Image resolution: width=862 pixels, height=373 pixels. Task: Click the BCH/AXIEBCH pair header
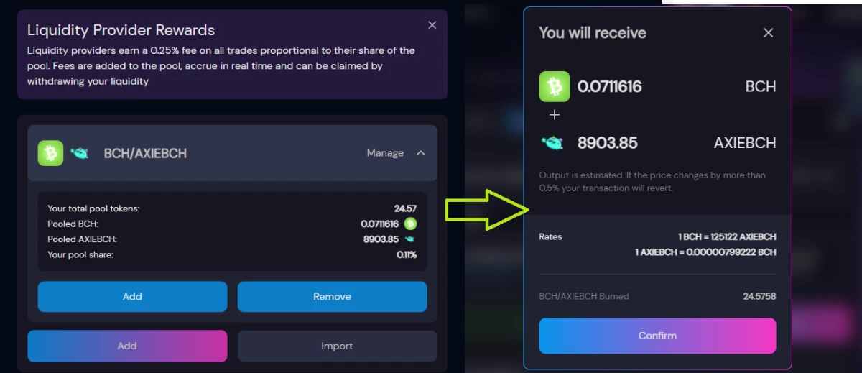pyautogui.click(x=232, y=153)
